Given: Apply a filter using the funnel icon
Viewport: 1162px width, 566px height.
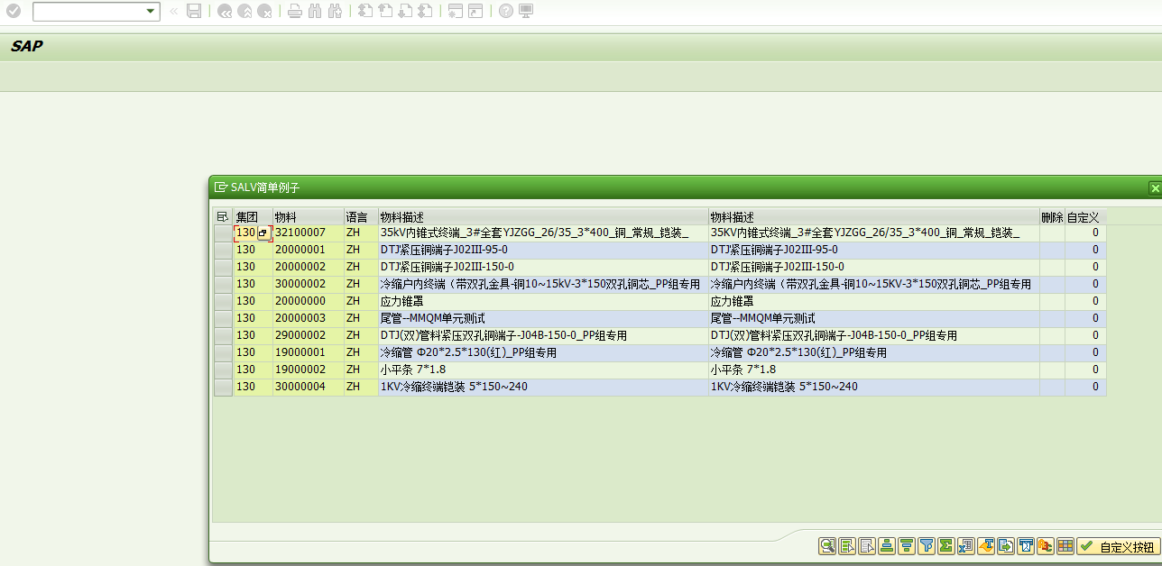Looking at the screenshot, I should pos(925,545).
